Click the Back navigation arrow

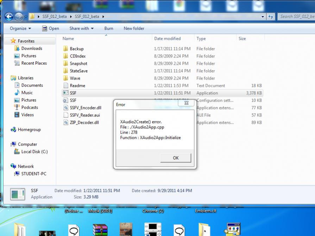tap(9, 17)
